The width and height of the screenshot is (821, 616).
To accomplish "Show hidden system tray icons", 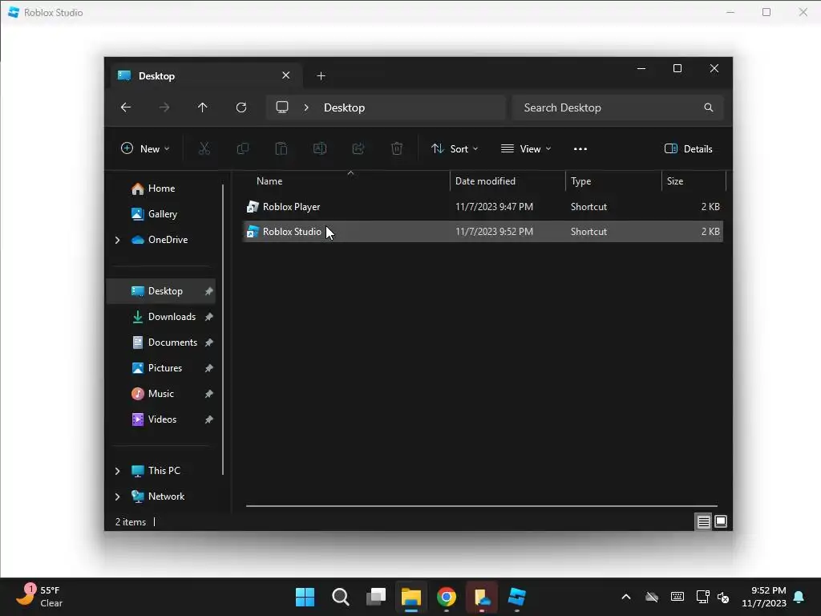I will [x=625, y=597].
